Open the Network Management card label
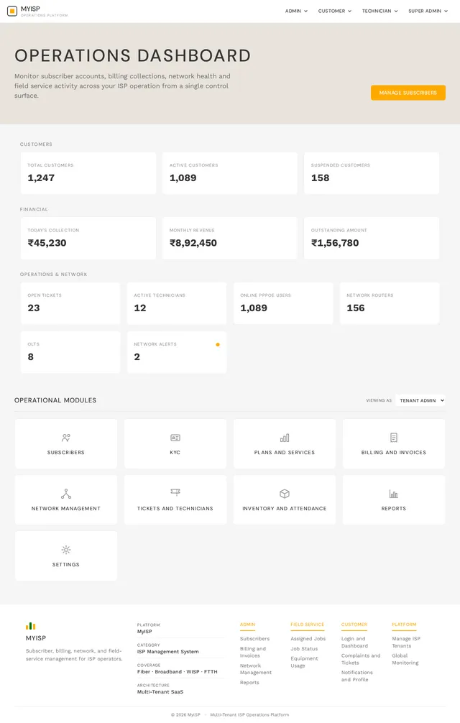The height and width of the screenshot is (723, 460). click(66, 509)
